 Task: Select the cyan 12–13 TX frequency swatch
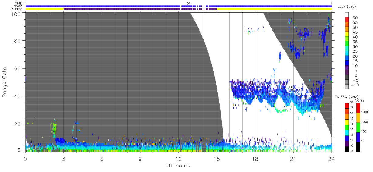click(x=347, y=132)
